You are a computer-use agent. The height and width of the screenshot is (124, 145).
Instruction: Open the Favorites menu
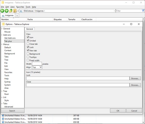tap(20, 7)
